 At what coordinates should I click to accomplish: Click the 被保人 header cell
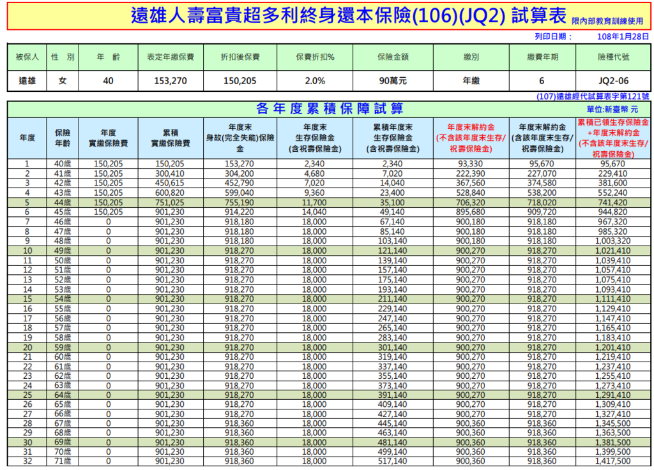[x=27, y=57]
